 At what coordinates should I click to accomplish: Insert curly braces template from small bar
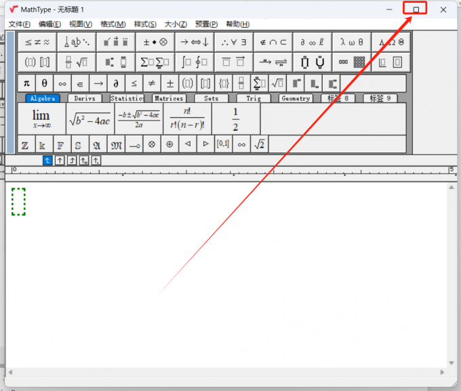(x=224, y=83)
